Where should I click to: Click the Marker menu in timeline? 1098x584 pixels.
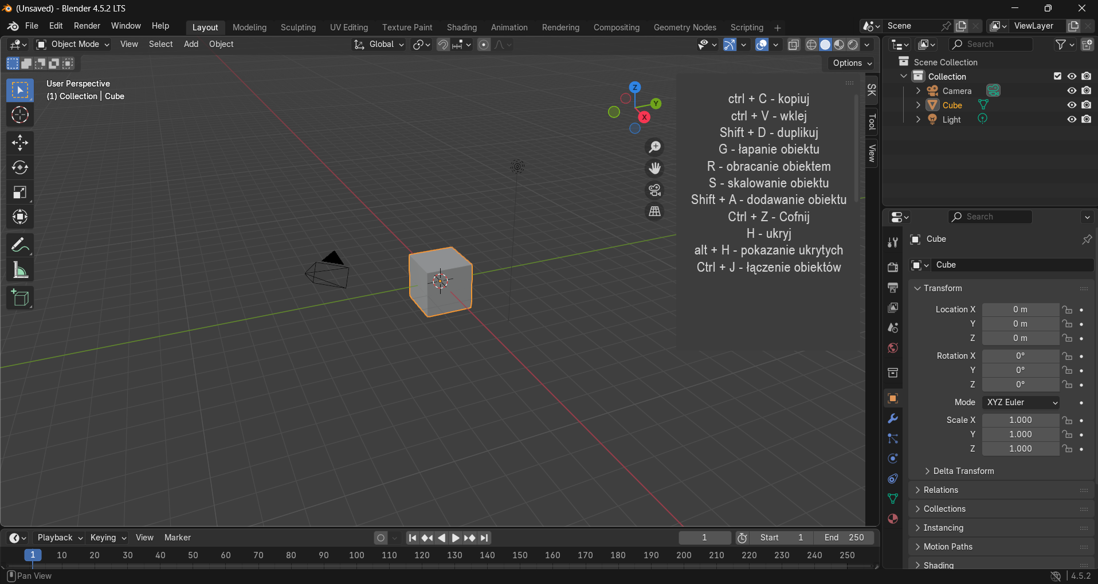click(178, 538)
